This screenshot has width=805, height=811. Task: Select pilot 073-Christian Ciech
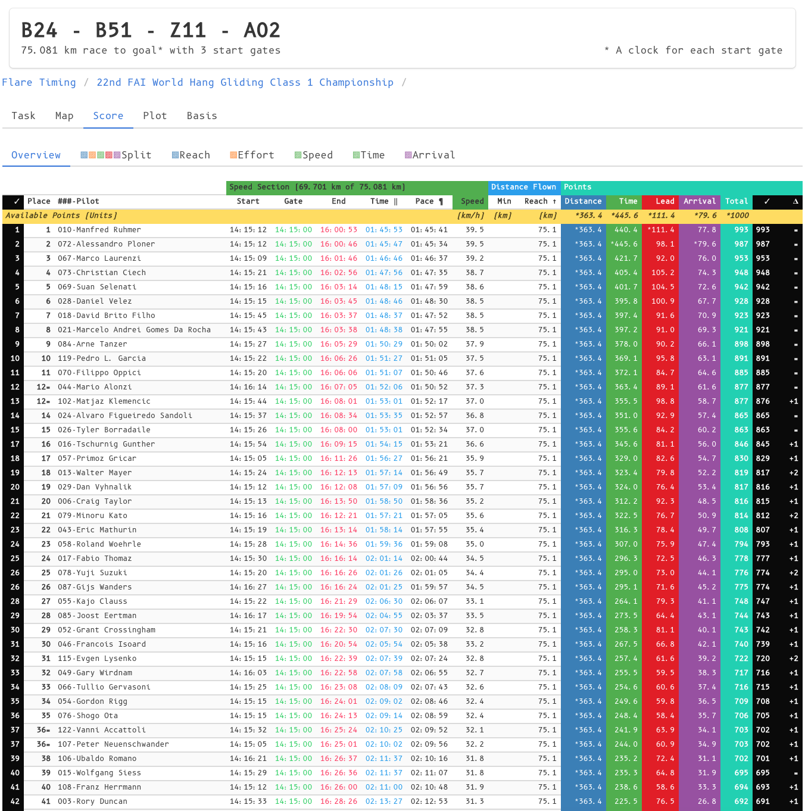click(x=102, y=273)
